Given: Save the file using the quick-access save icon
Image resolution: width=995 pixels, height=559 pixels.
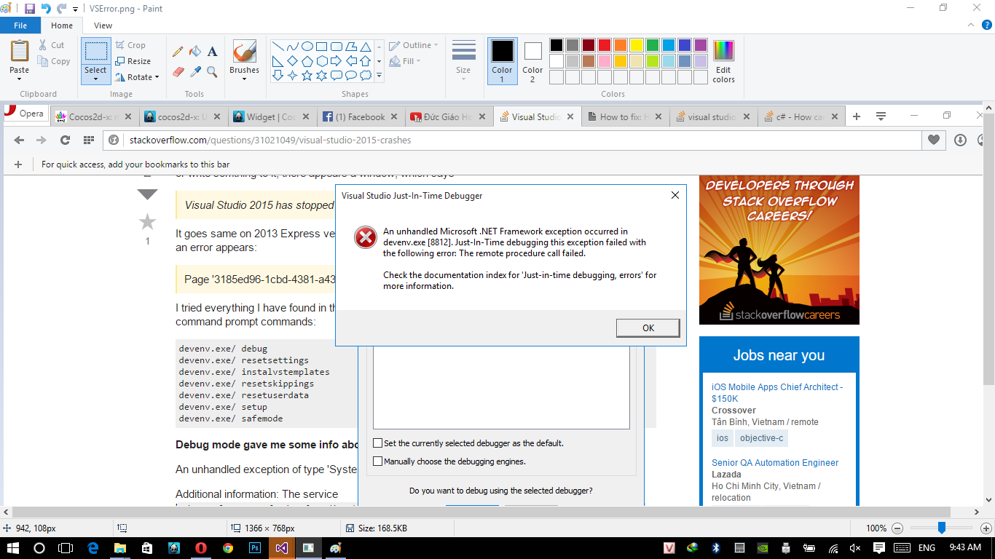Looking at the screenshot, I should click(30, 9).
